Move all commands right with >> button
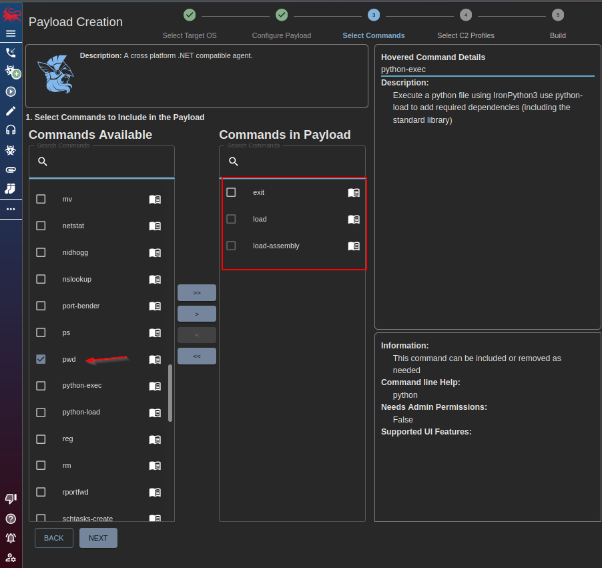This screenshot has height=568, width=602. tap(197, 292)
